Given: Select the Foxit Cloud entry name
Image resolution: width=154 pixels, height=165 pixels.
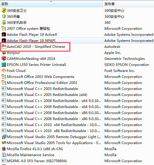Looking at the screenshot, I should pyautogui.click(x=16, y=70).
